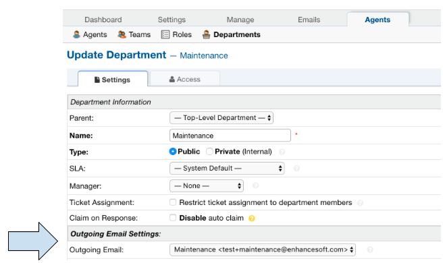This screenshot has height=263, width=443.
Task: Open yellow help tip for auto claim
Action: pyautogui.click(x=251, y=218)
